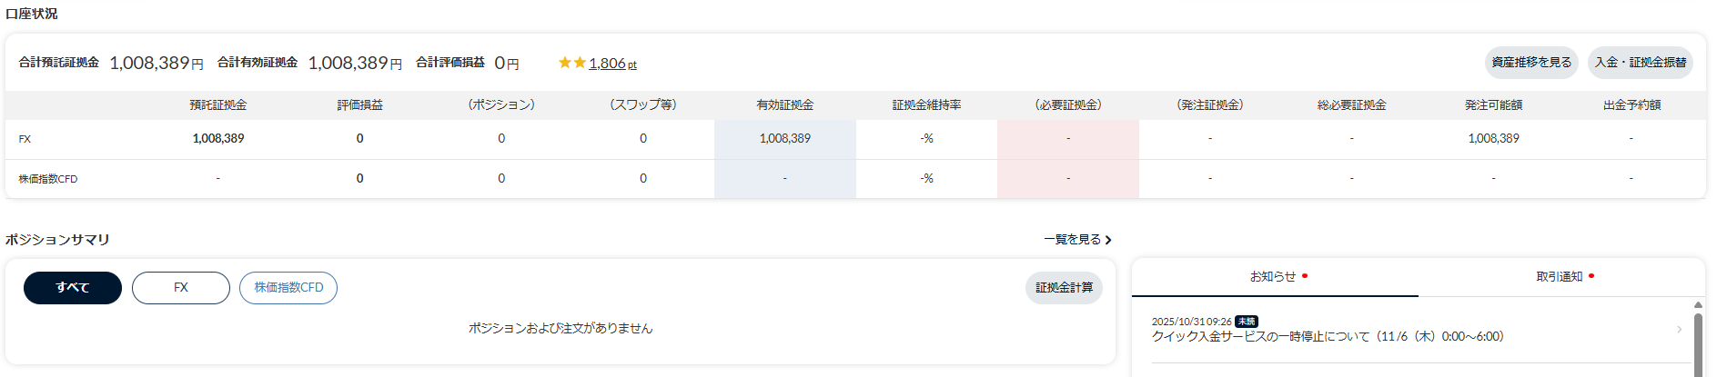The height and width of the screenshot is (377, 1717).
Task: Click the 一覧を見る link
Action: [1072, 240]
